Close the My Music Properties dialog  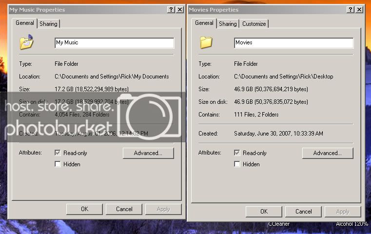tap(180, 10)
